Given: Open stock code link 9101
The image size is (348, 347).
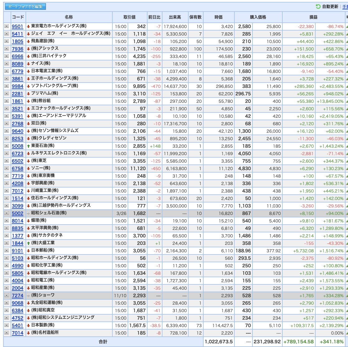Looking at the screenshot, I should click(x=17, y=250).
